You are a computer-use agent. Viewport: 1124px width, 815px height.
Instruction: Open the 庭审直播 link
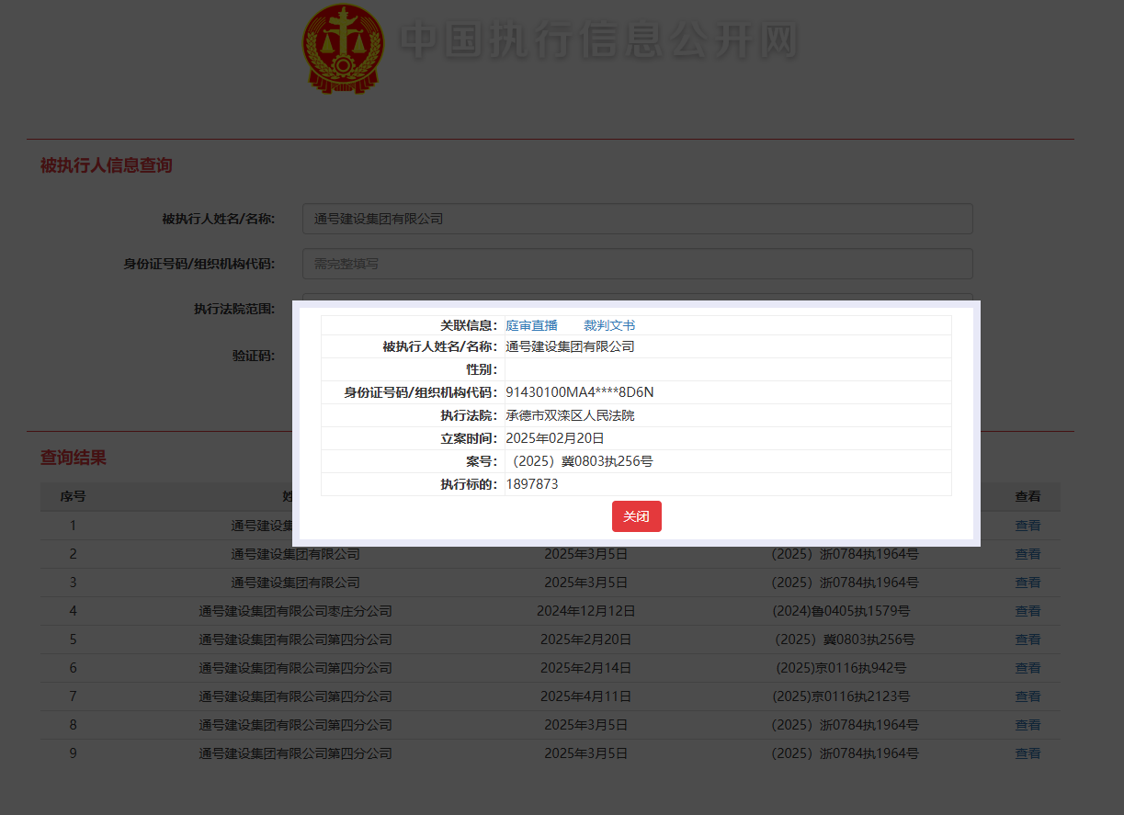point(531,325)
